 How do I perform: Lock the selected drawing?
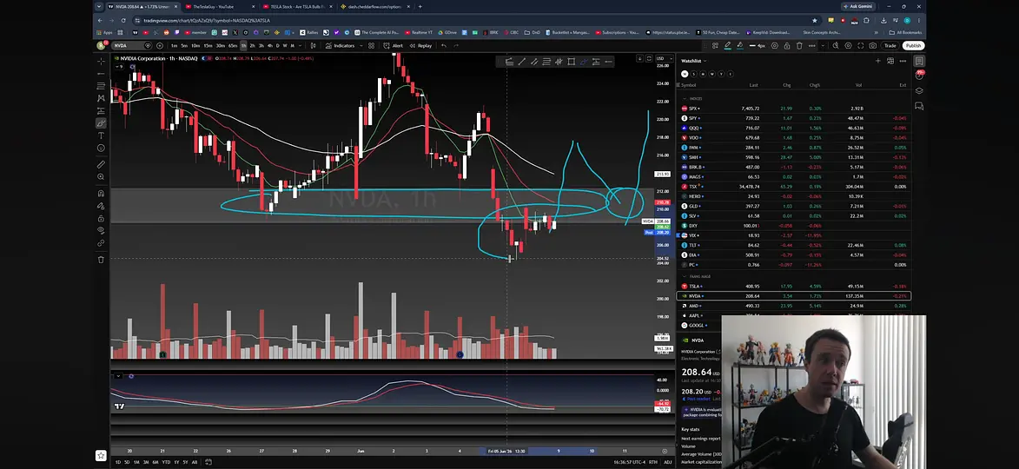pyautogui.click(x=786, y=45)
